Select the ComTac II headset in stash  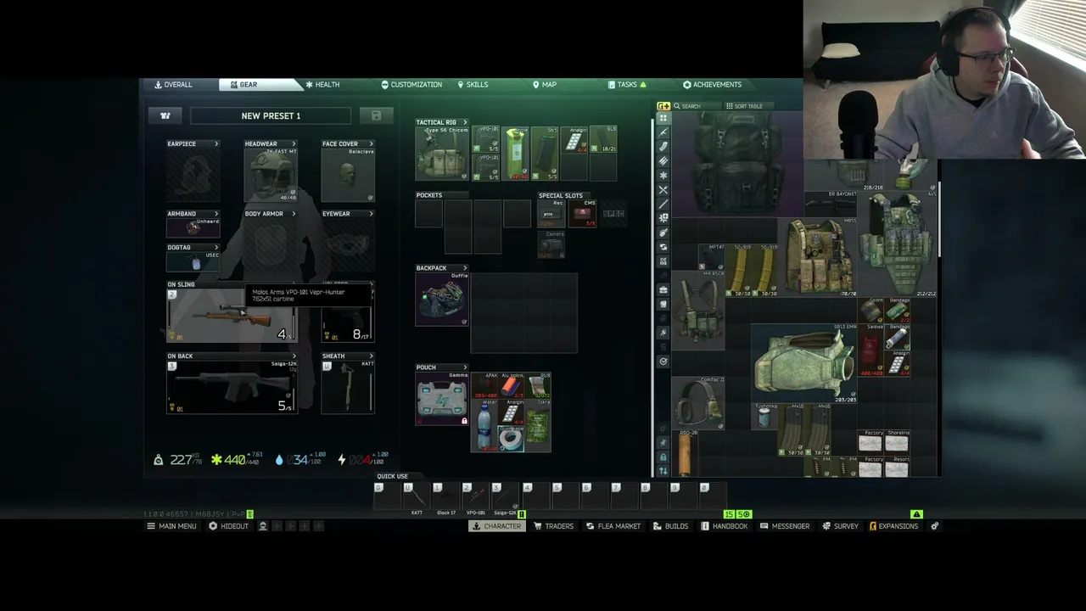pos(699,403)
